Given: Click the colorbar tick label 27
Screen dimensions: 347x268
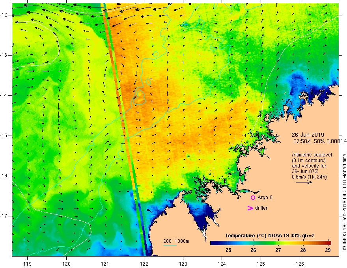Looking at the screenshot, I should (x=278, y=250).
